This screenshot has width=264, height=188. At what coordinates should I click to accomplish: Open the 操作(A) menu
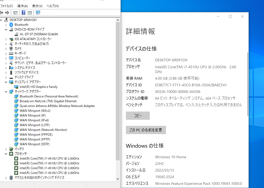(23, 6)
